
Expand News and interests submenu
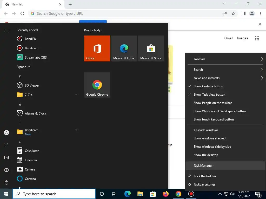(225, 78)
